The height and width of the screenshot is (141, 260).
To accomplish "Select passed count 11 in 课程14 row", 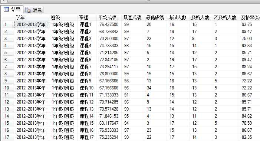I will [x=201, y=116].
